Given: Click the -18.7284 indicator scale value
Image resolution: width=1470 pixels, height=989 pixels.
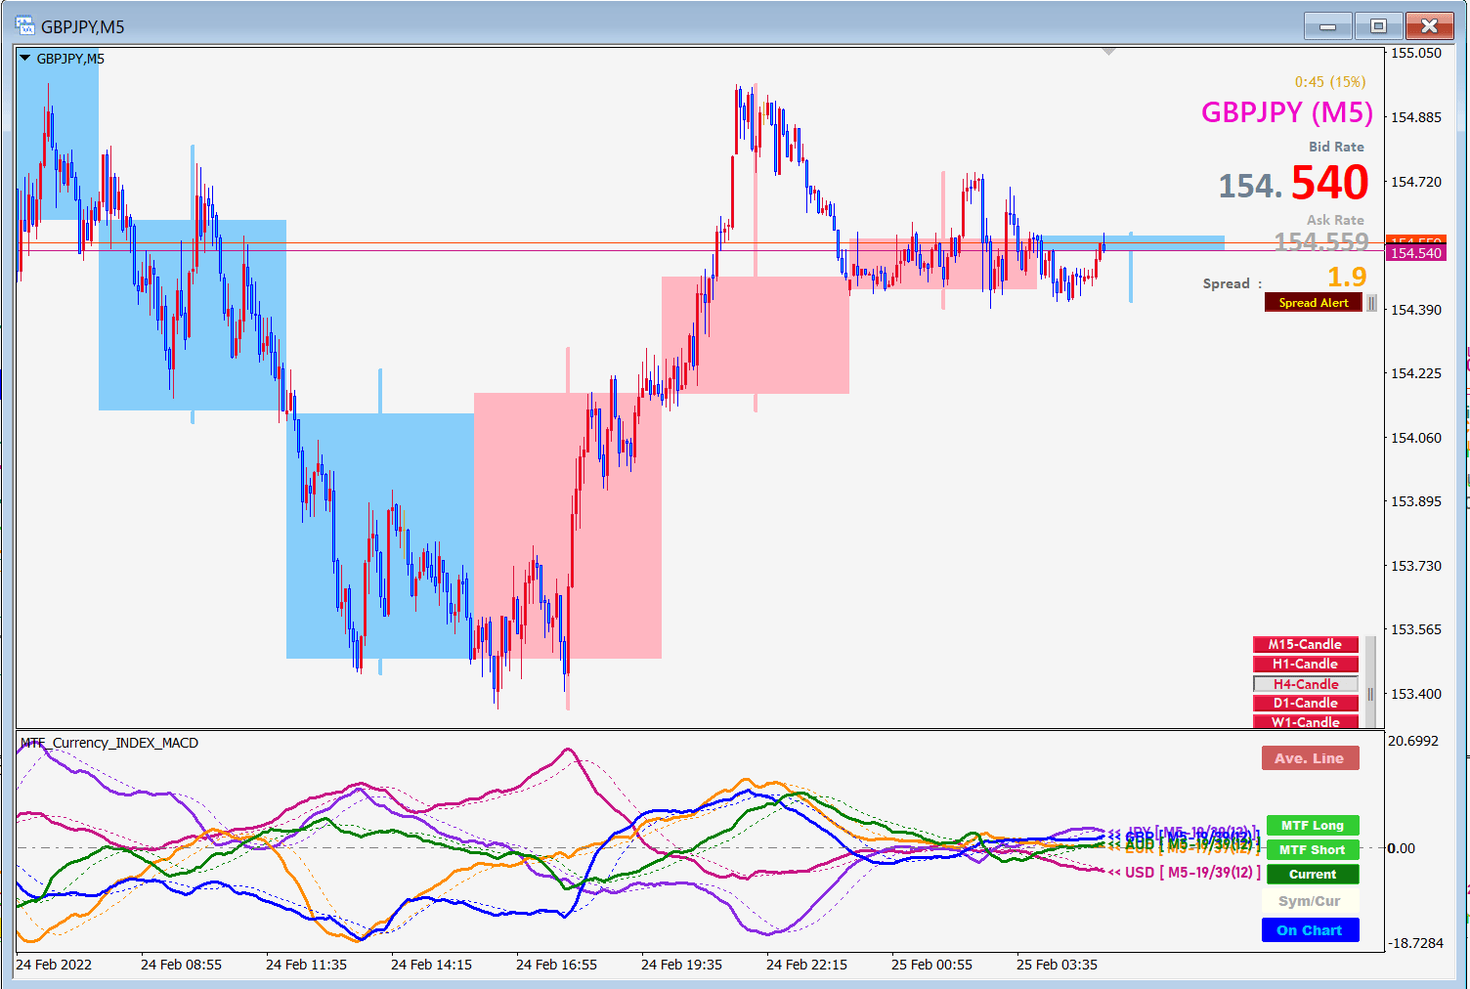Looking at the screenshot, I should 1415,943.
